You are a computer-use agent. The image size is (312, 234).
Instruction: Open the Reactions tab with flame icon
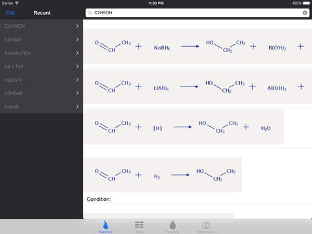105,226
